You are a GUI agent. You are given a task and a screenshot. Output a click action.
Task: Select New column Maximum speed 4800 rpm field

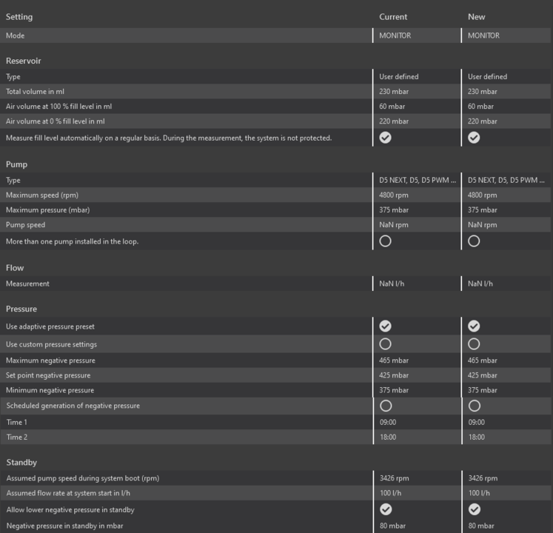[483, 195]
